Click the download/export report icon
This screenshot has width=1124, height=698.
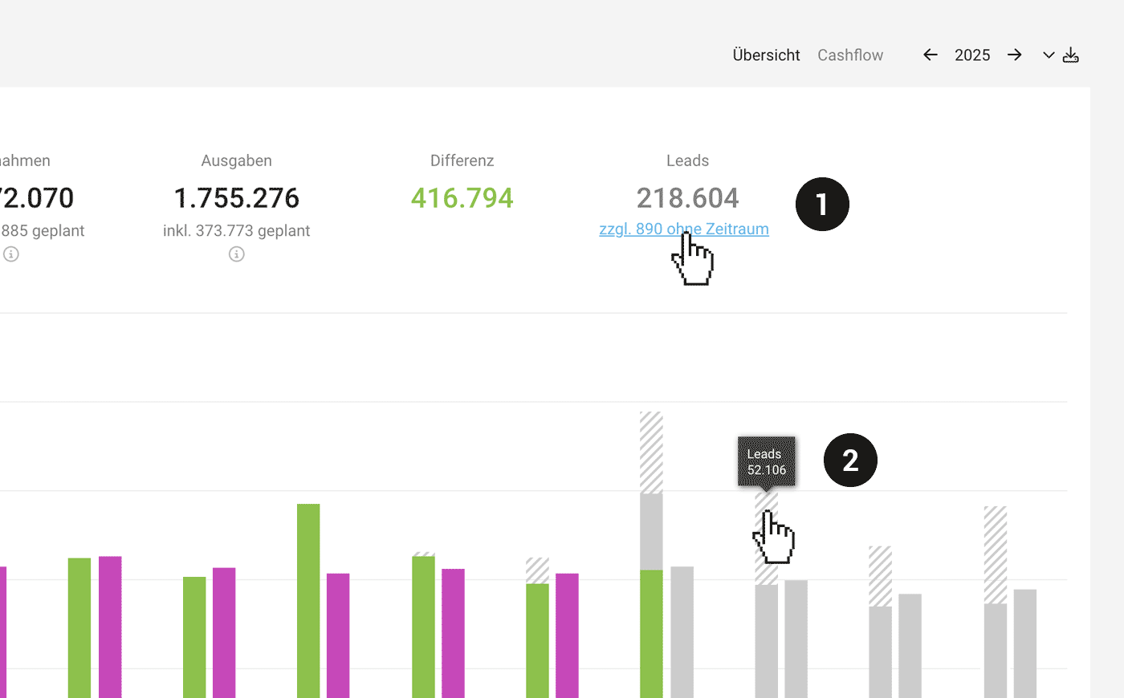click(x=1071, y=55)
